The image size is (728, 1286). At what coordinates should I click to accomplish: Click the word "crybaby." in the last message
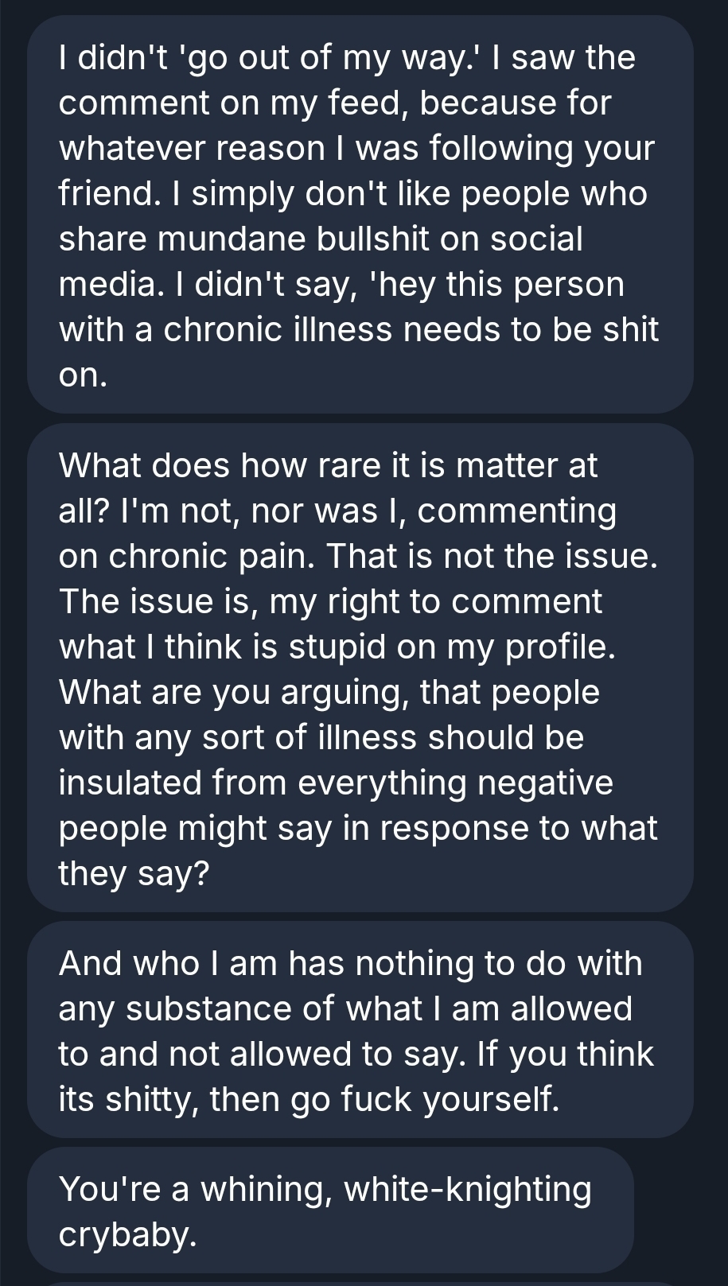[x=127, y=1234]
